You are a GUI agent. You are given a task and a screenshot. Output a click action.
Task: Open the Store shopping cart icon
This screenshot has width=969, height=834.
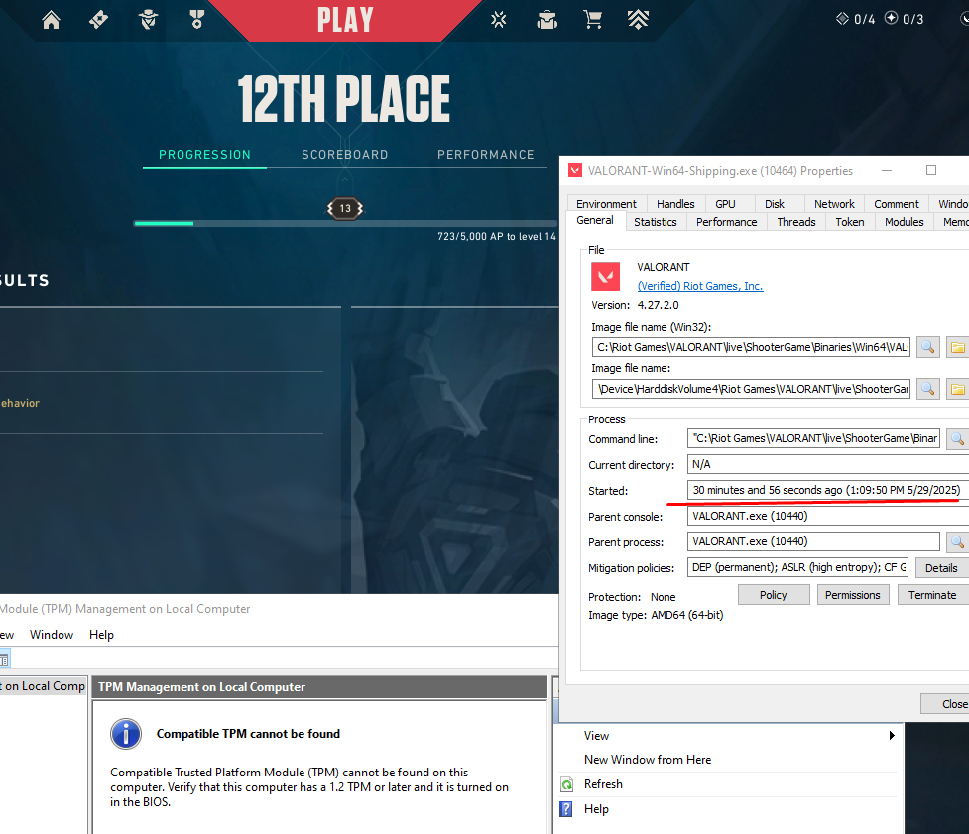click(x=593, y=20)
